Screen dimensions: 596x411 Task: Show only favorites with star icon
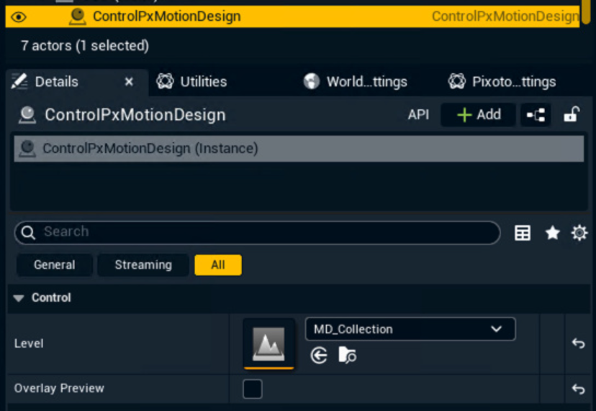click(552, 233)
